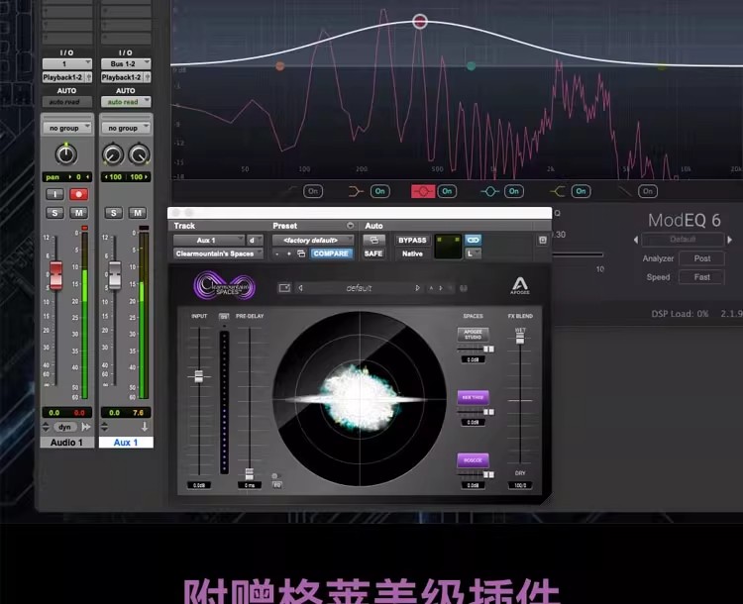The width and height of the screenshot is (743, 604).
Task: Select the APOGEE STUDIO space button
Action: 473,335
